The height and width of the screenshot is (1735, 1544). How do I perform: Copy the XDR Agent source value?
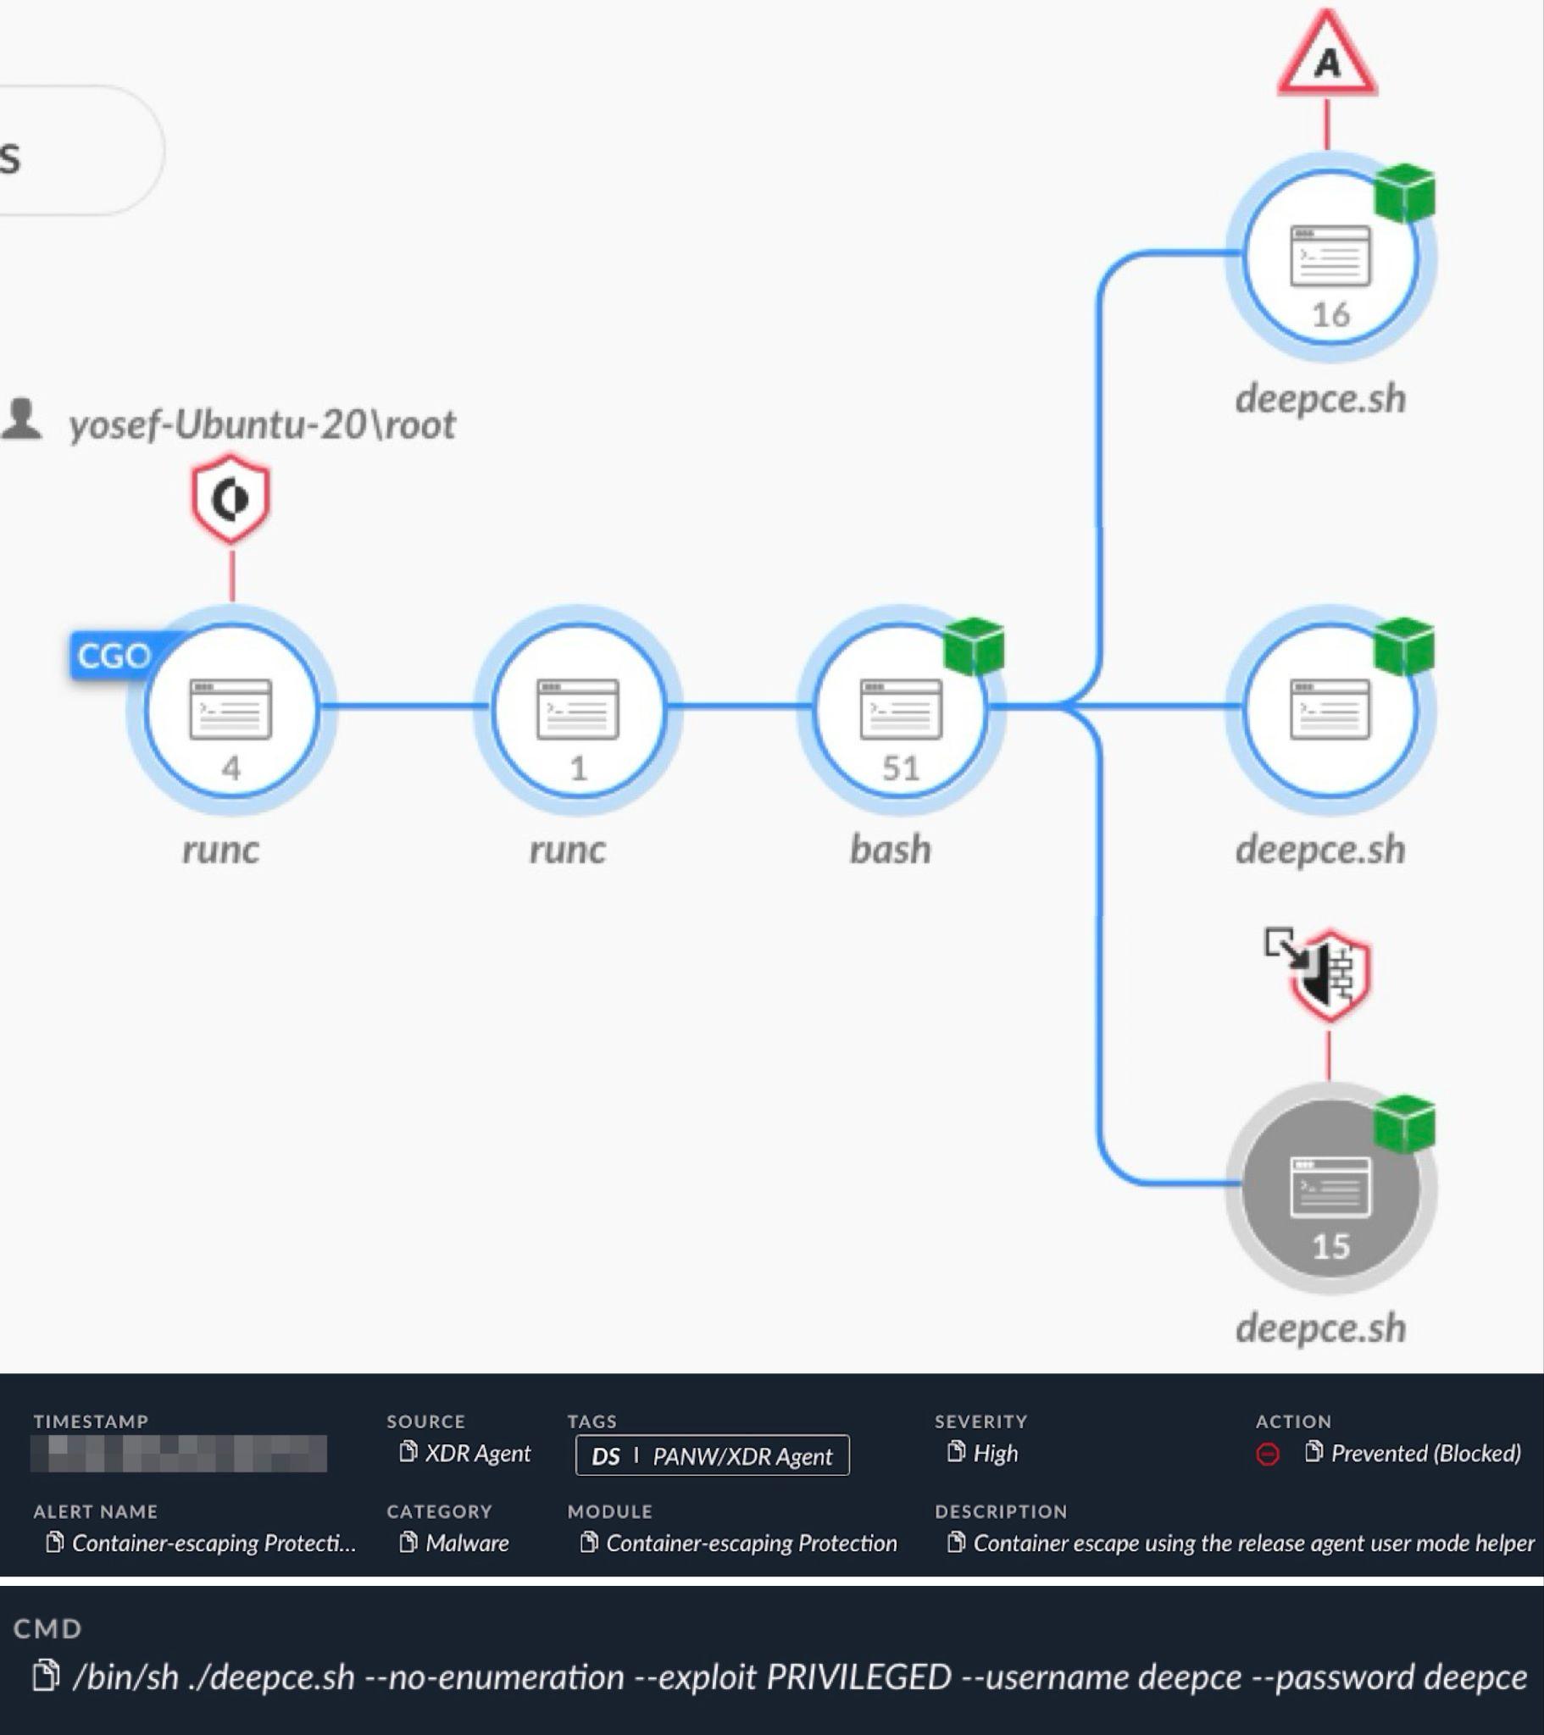[x=408, y=1452]
